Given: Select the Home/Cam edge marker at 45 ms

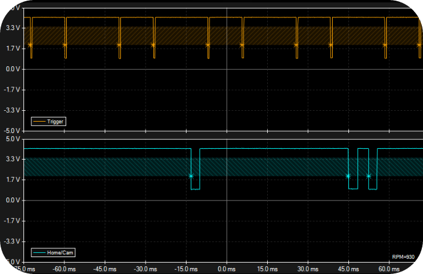Looking at the screenshot, I should tap(348, 176).
